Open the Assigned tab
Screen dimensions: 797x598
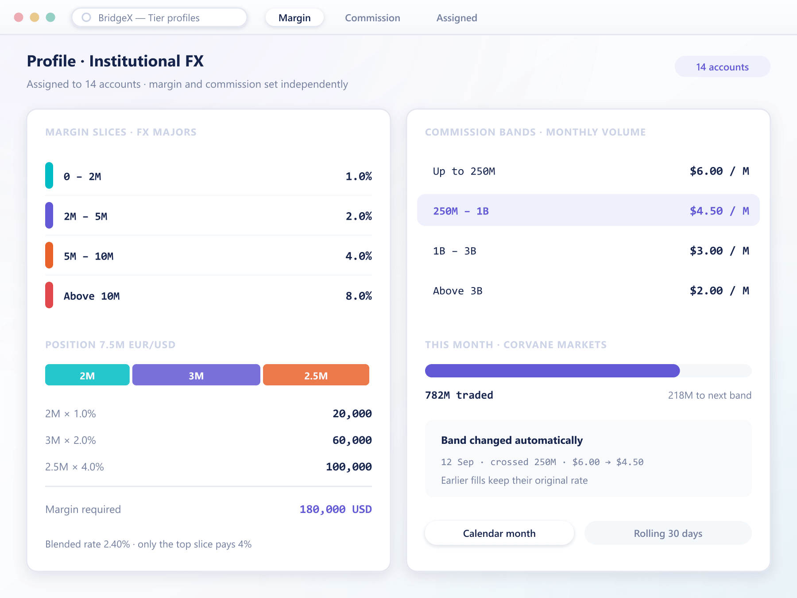[457, 18]
